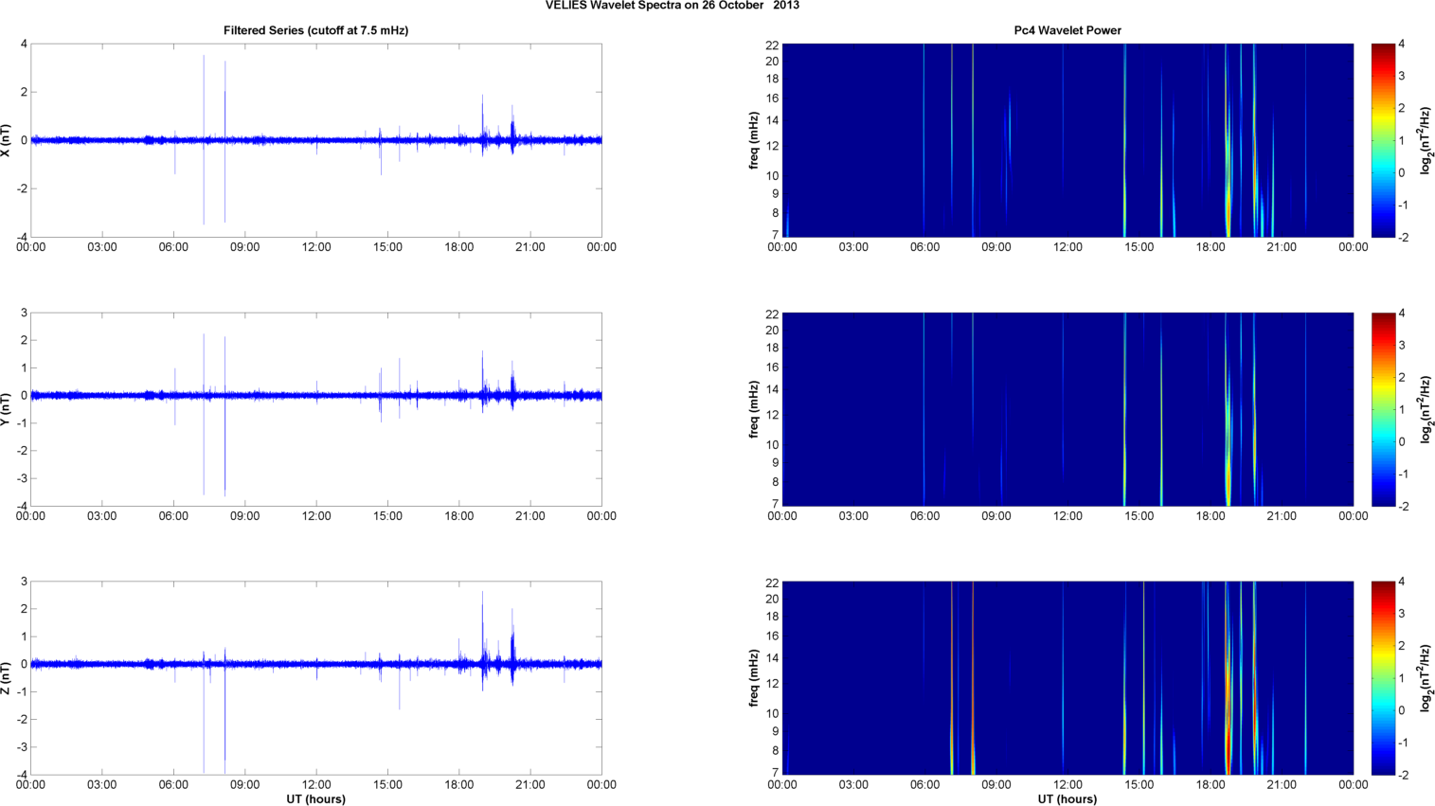This screenshot has height=806, width=1435.
Task: Click the 21:00 tick under the Z series plot
Action: (530, 784)
